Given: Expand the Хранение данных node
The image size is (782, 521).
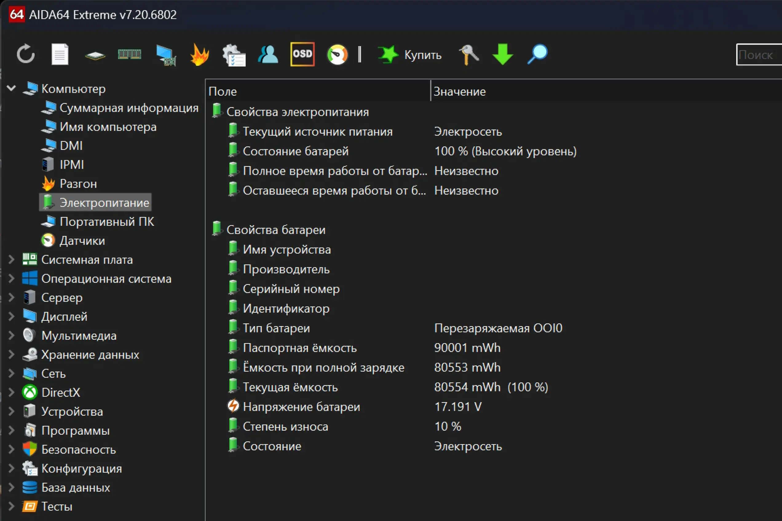Looking at the screenshot, I should (11, 355).
